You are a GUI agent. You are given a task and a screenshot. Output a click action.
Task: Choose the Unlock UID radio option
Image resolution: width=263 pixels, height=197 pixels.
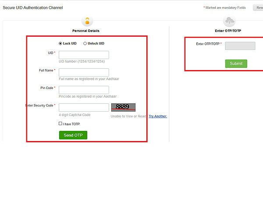tap(85, 43)
